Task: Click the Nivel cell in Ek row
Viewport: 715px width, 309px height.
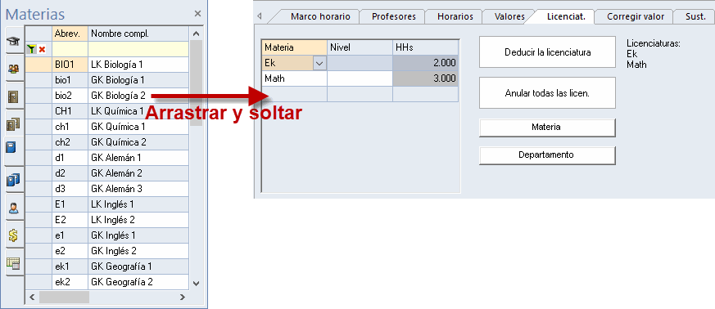Action: tap(360, 63)
